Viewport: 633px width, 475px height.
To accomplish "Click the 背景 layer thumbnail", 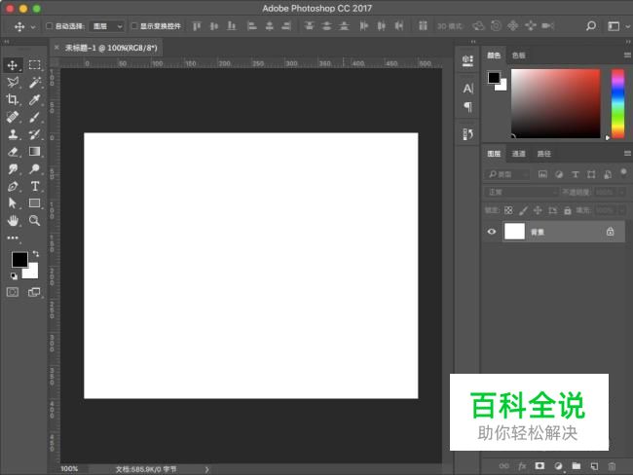I will click(513, 232).
